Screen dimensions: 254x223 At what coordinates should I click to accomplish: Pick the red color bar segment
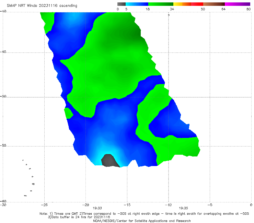click(x=197, y=4)
